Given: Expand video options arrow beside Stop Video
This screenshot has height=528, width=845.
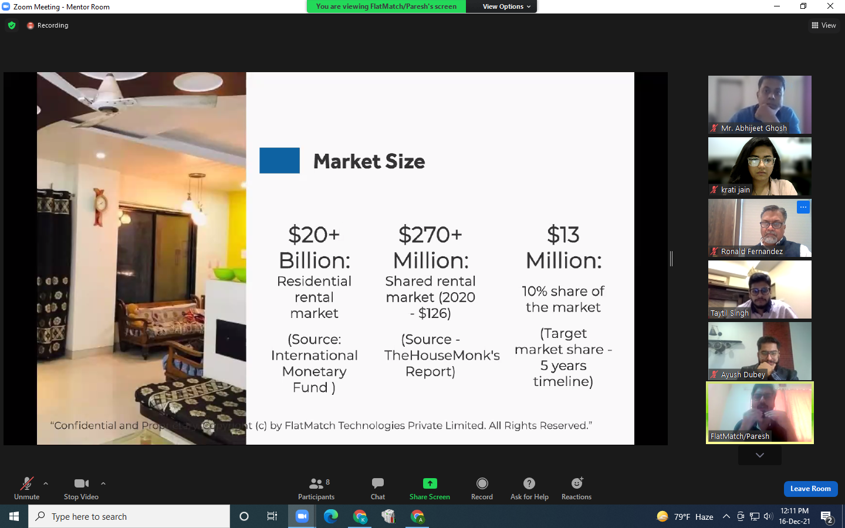Looking at the screenshot, I should coord(103,483).
